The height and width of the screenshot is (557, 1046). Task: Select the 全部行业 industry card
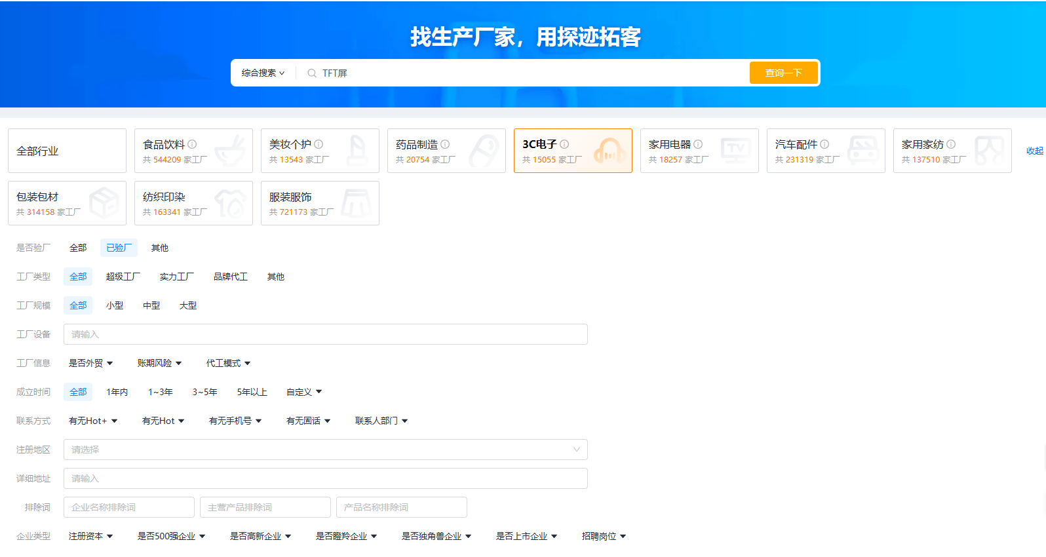[67, 151]
